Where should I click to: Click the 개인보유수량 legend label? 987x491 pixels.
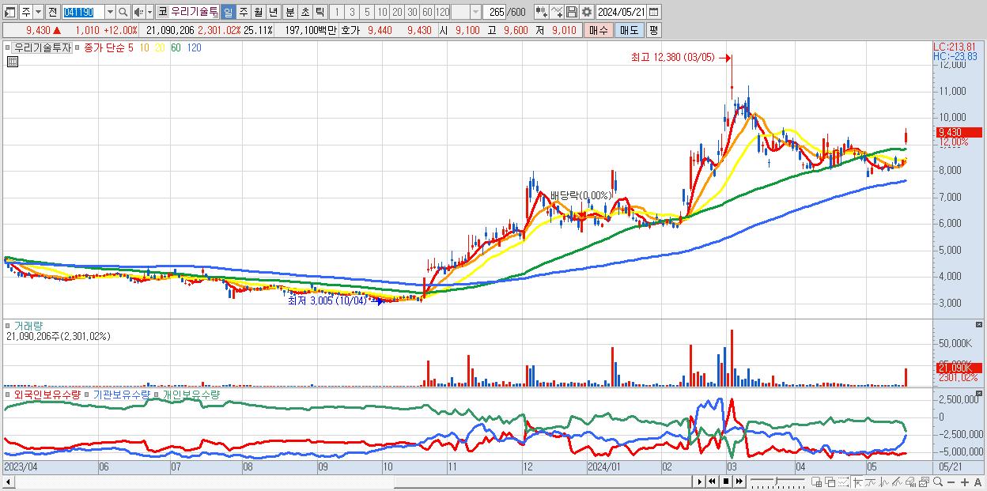point(191,394)
